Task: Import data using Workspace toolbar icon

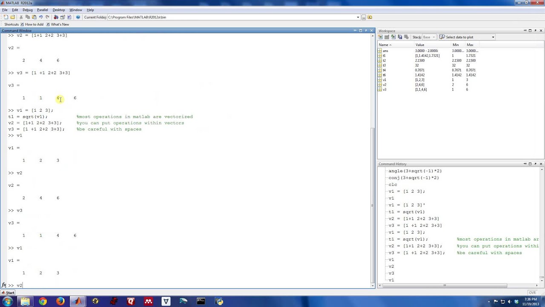Action: [393, 37]
